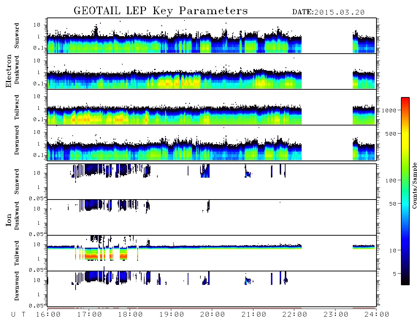
Task: Click the 0.05 tick of Ion Sunward panel
Action: [36, 198]
